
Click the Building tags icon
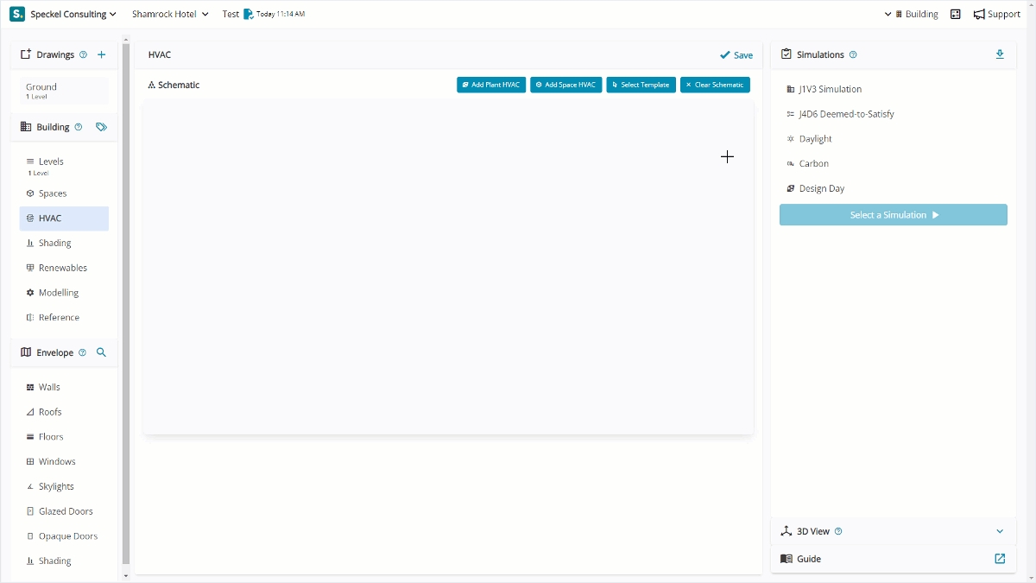pyautogui.click(x=101, y=127)
